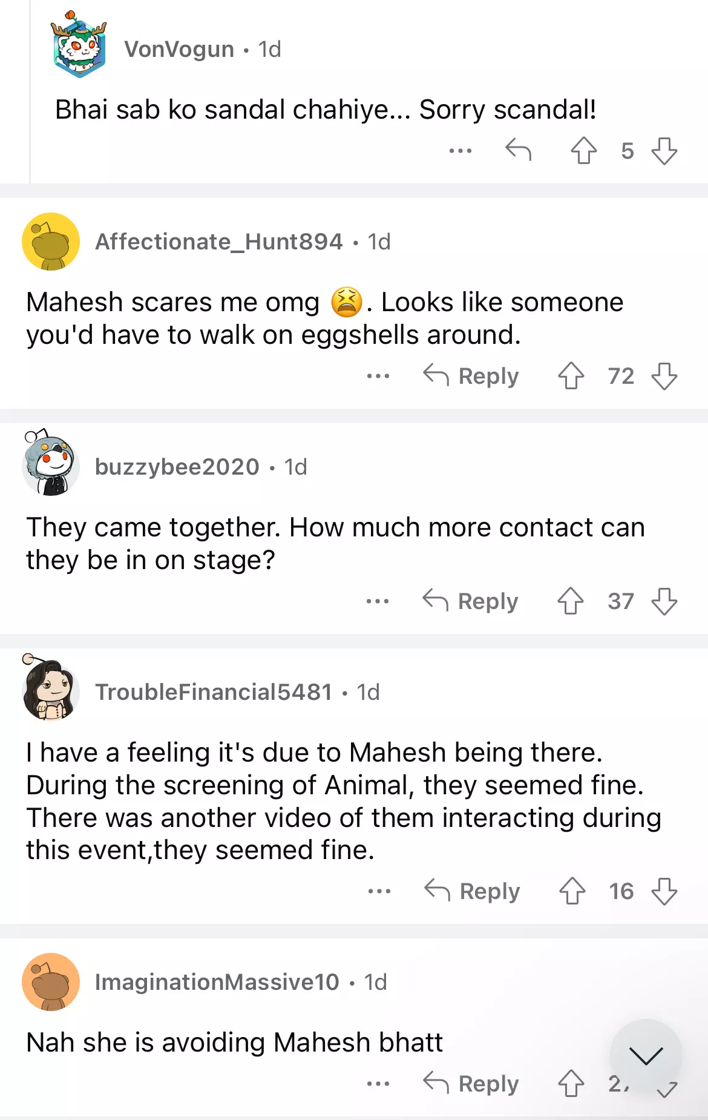This screenshot has width=708, height=1120.
Task: Upvote TroubleFinancial5481's comment
Action: point(572,891)
